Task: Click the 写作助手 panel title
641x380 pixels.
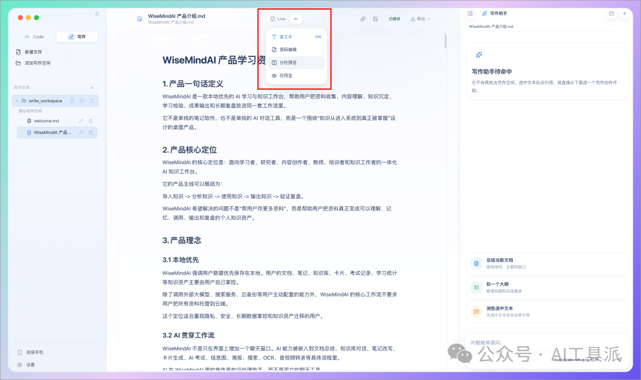Action: point(499,14)
